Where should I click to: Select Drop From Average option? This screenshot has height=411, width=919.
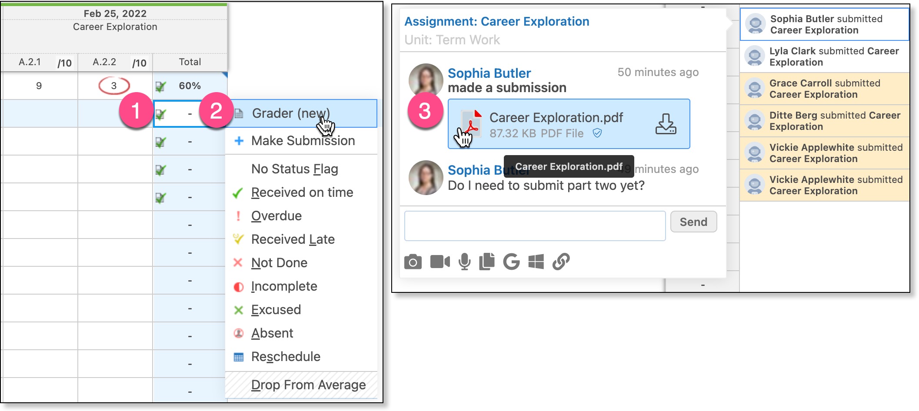pos(308,385)
